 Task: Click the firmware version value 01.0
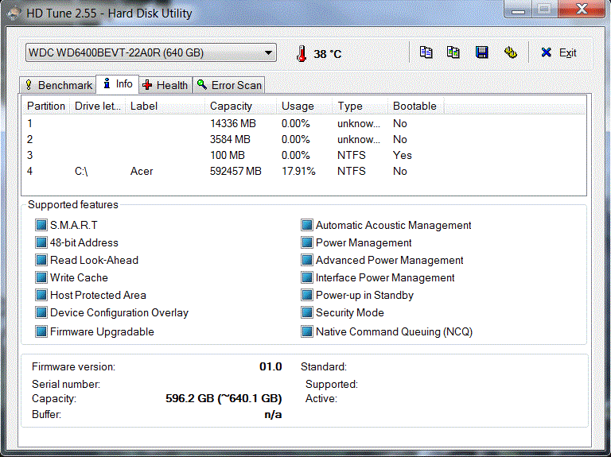point(270,366)
